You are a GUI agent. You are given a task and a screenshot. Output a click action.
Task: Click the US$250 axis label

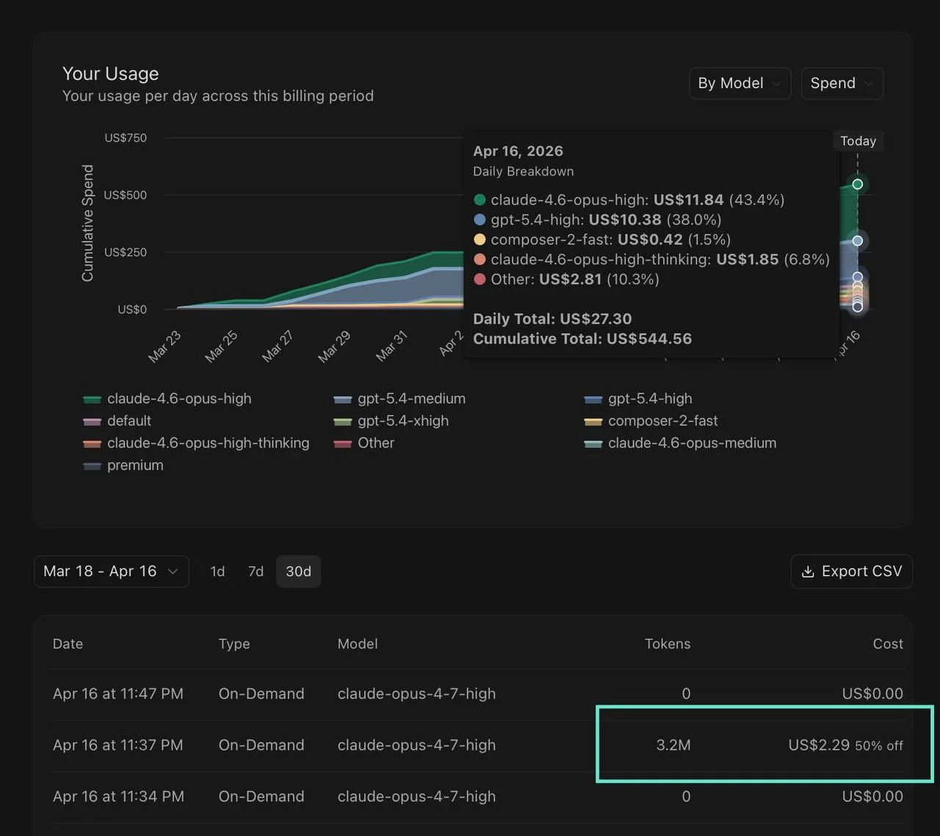(x=126, y=253)
